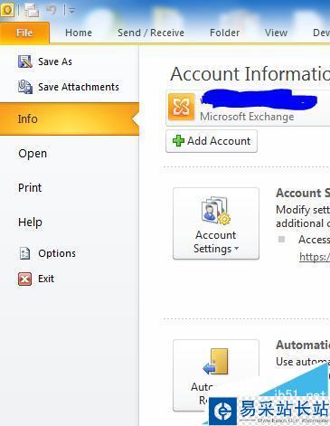Select Open in the backstage menu
The height and width of the screenshot is (426, 330).
(x=33, y=154)
